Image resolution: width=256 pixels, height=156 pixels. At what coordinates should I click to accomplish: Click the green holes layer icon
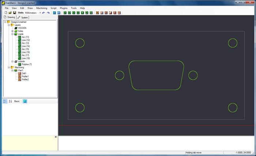tap(16, 31)
